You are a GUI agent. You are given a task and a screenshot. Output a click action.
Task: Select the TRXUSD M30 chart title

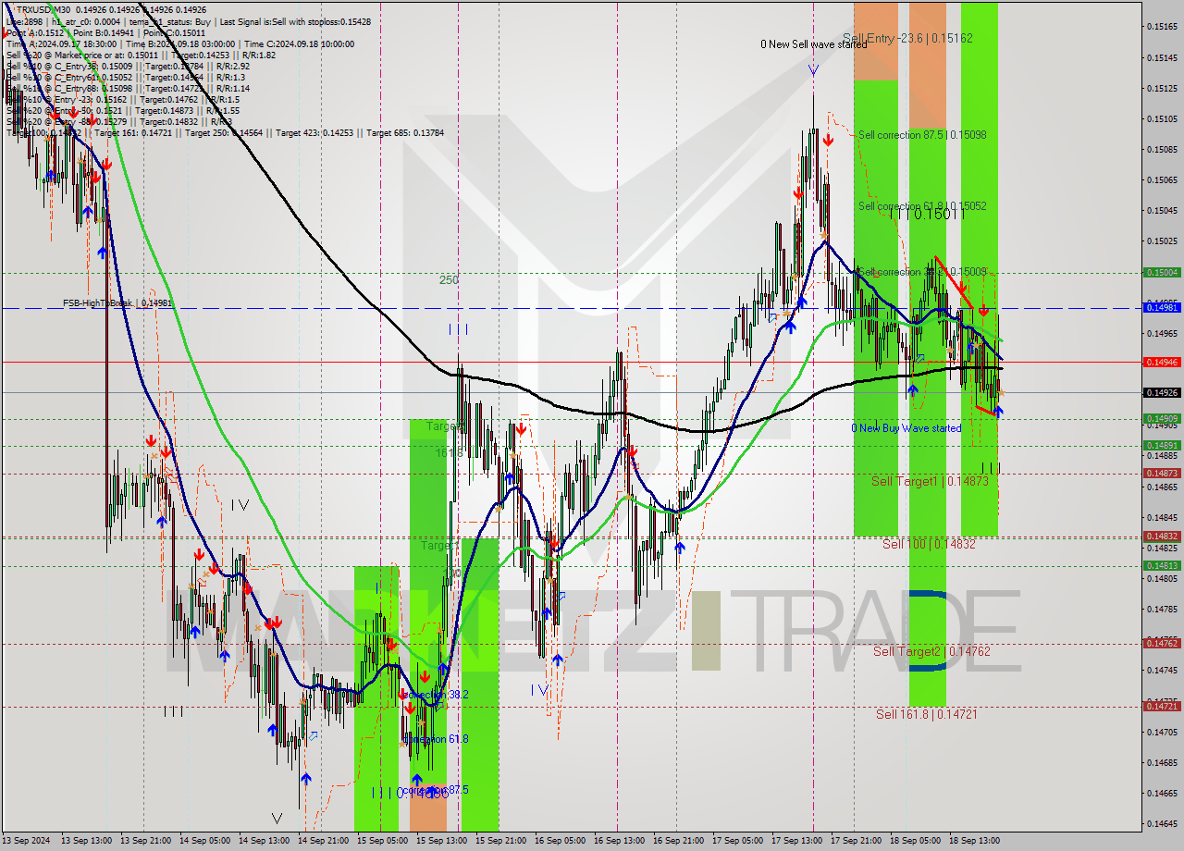click(x=42, y=10)
